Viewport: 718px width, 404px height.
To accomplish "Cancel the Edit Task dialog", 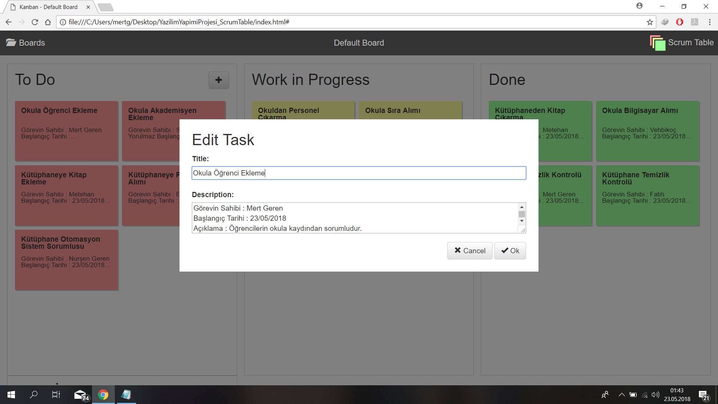I will (470, 251).
